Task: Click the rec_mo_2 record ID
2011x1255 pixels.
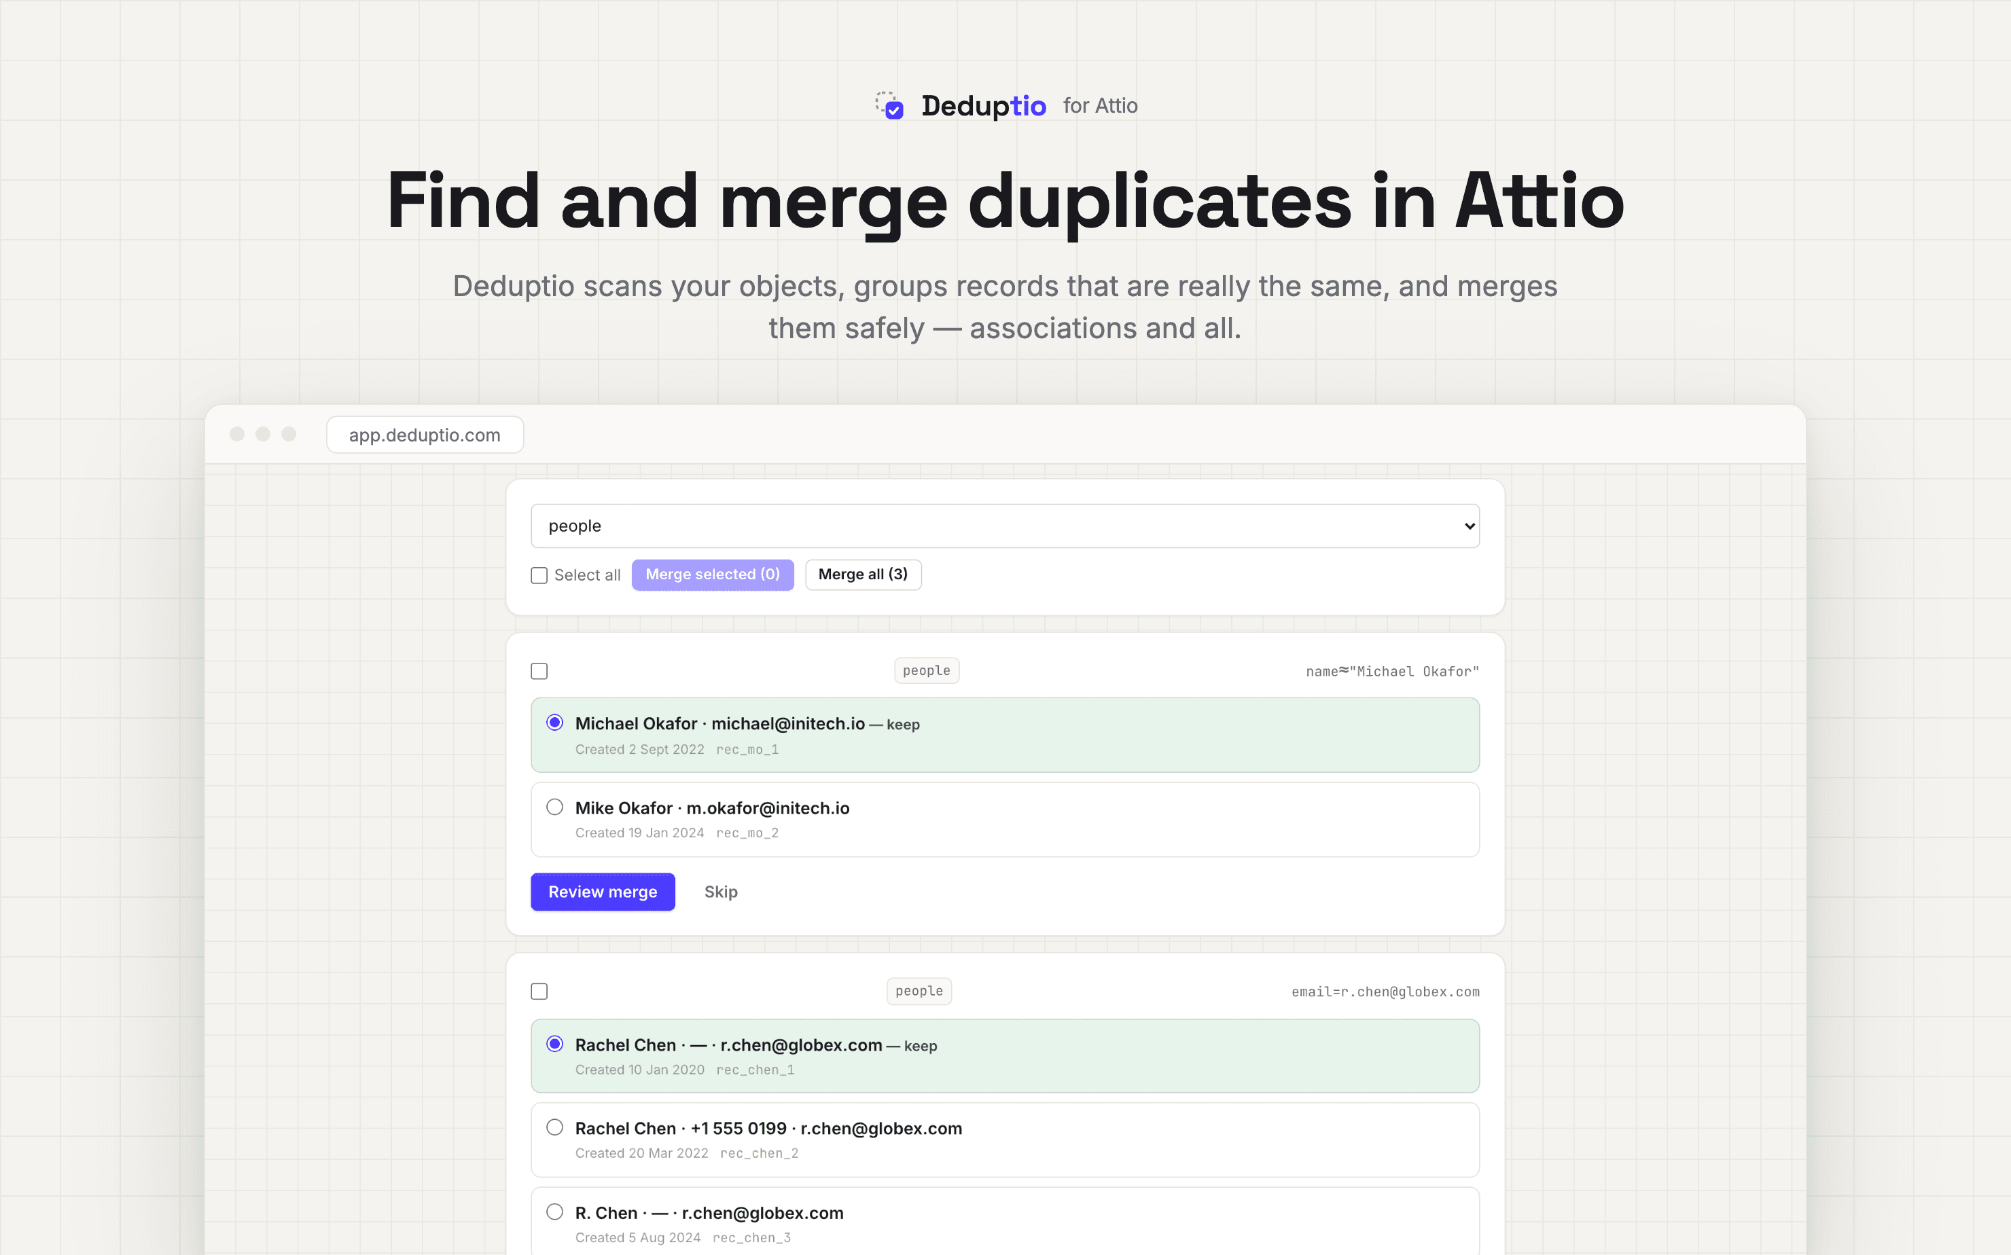Action: click(x=747, y=833)
